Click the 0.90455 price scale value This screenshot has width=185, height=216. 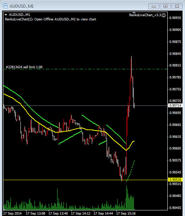pos(175,208)
